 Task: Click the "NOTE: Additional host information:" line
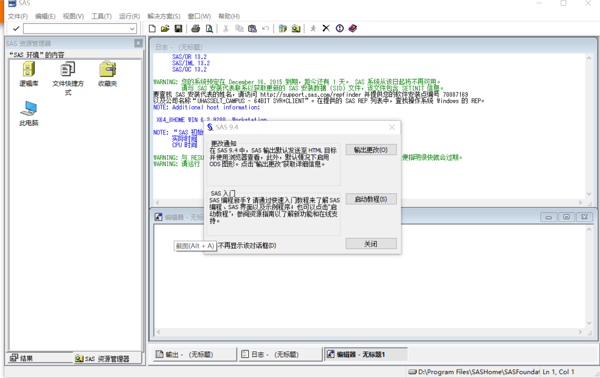(206, 107)
